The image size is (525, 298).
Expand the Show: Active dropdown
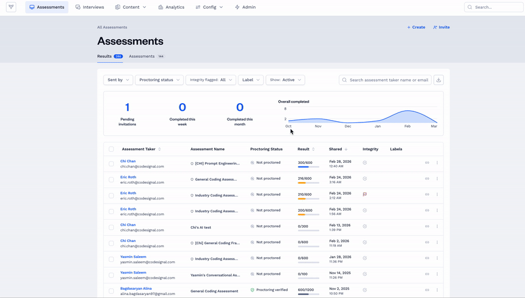tap(285, 80)
